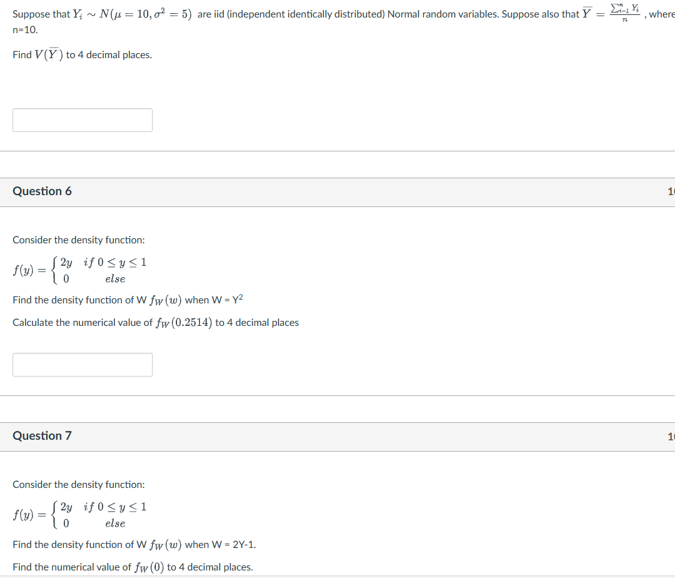The image size is (675, 578).
Task: Click the formula Ȳ = ΣYi/n in the prompt
Action: click(x=612, y=13)
